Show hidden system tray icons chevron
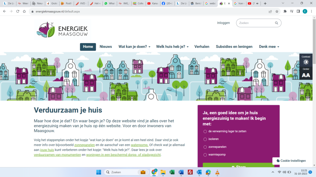The image size is (316, 177). pos(273,172)
